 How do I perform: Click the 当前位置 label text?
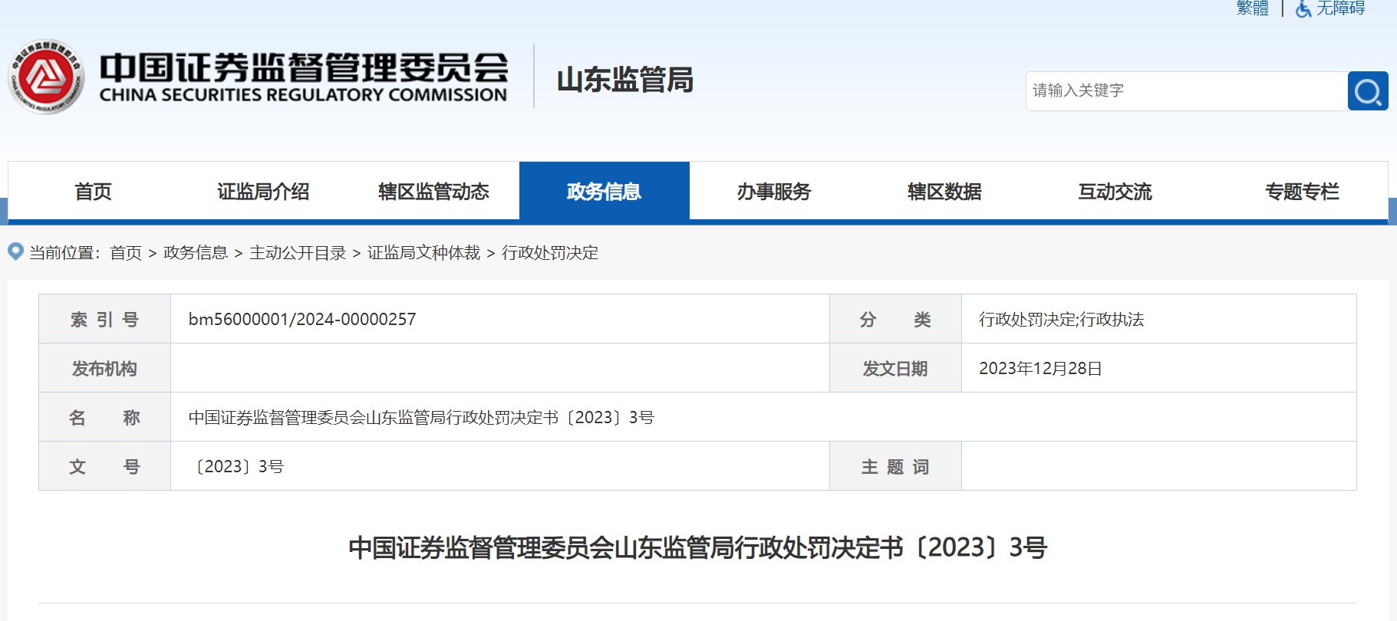point(64,253)
